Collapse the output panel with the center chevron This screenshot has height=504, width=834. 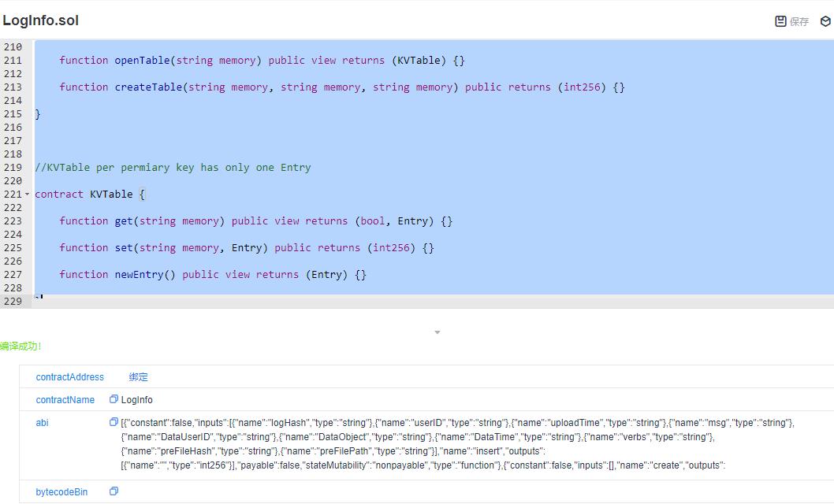coord(437,332)
